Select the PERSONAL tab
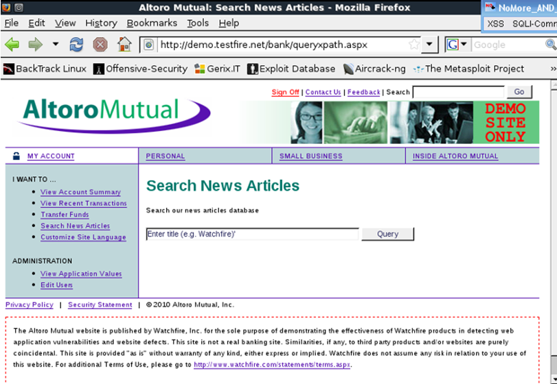The width and height of the screenshot is (557, 384). point(166,156)
